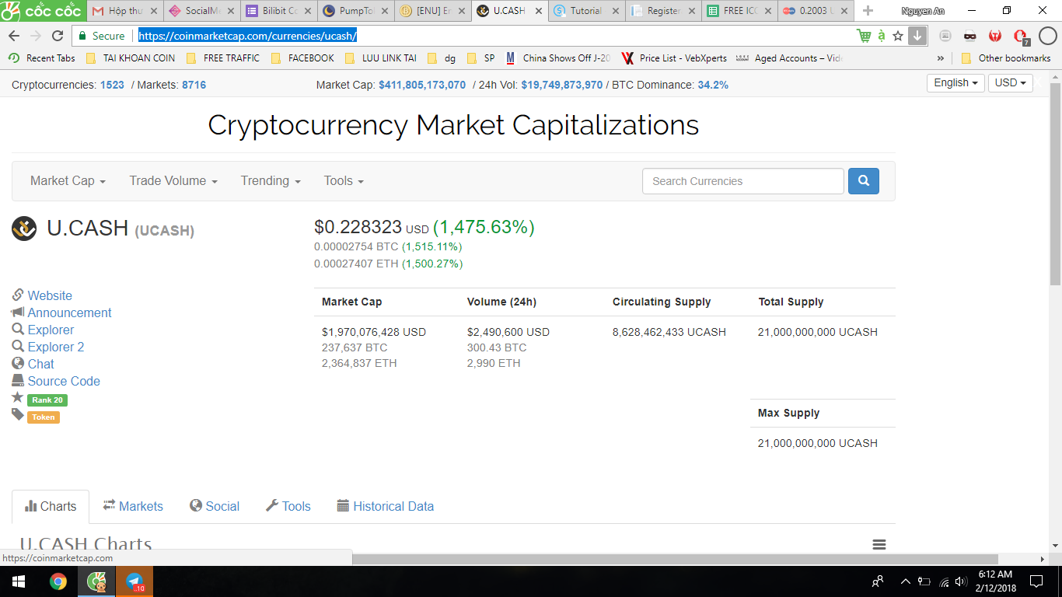Click the U.CASH coin logo

[24, 228]
